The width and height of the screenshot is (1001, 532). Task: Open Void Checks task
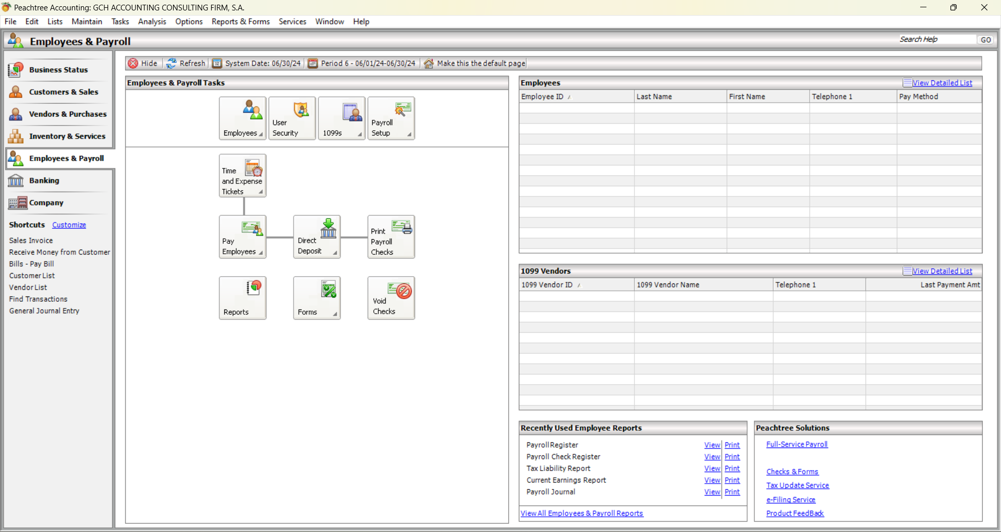391,298
